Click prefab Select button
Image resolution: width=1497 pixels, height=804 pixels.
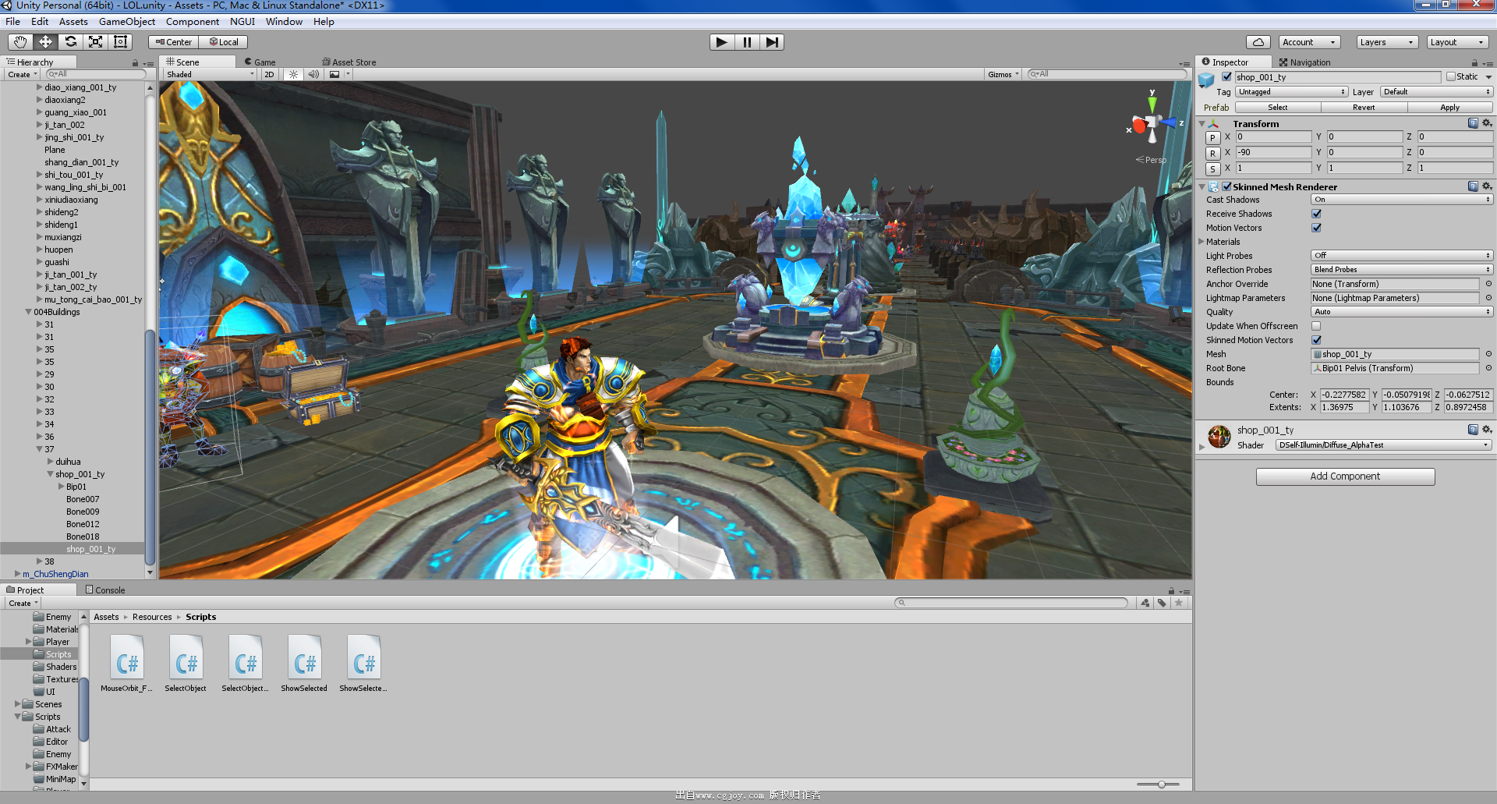point(1277,108)
